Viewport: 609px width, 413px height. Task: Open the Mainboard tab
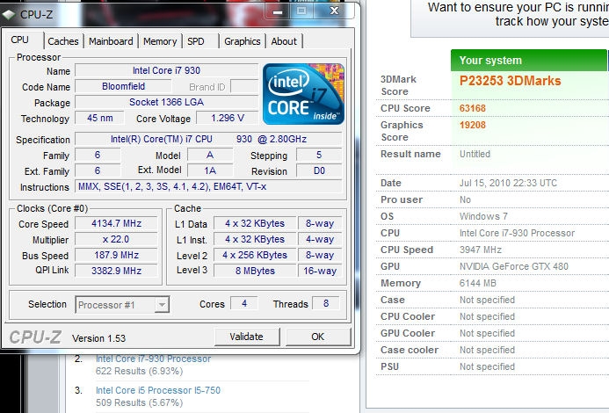(x=111, y=41)
